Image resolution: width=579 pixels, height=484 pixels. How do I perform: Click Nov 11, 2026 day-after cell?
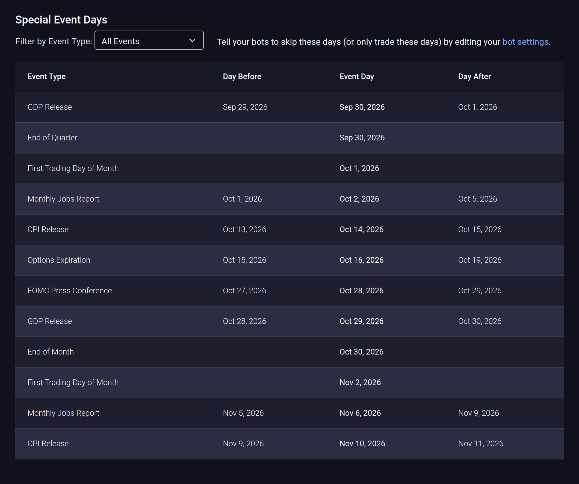point(481,444)
